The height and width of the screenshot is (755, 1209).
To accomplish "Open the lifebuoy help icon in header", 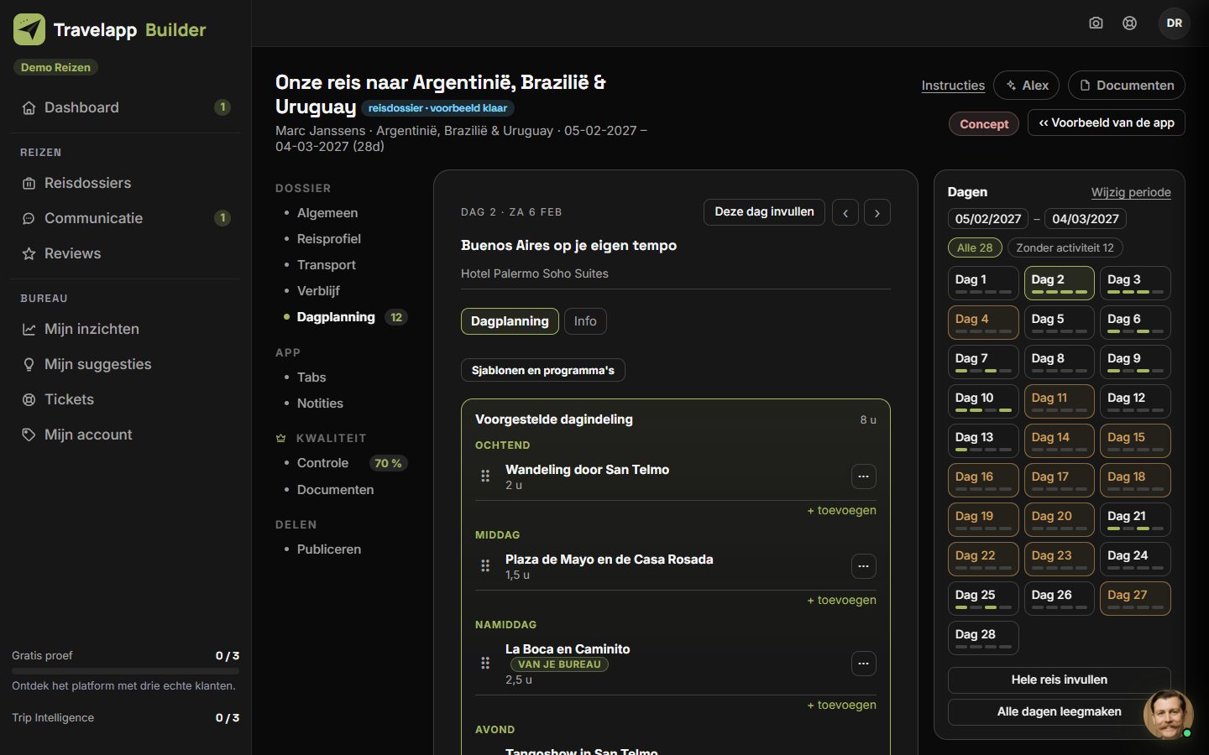I will click(1130, 23).
